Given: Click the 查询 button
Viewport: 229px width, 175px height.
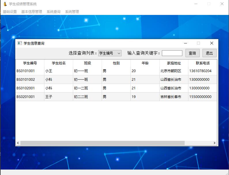Looking at the screenshot, I should click(192, 53).
